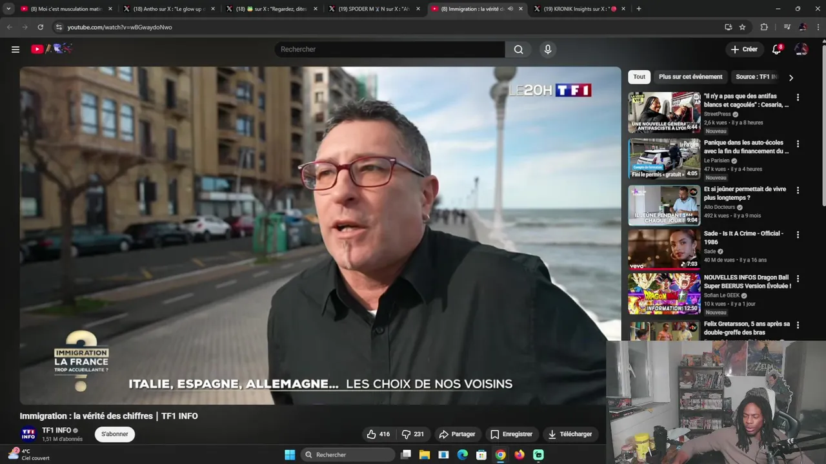
Task: Open the notifications bell
Action: (x=777, y=49)
